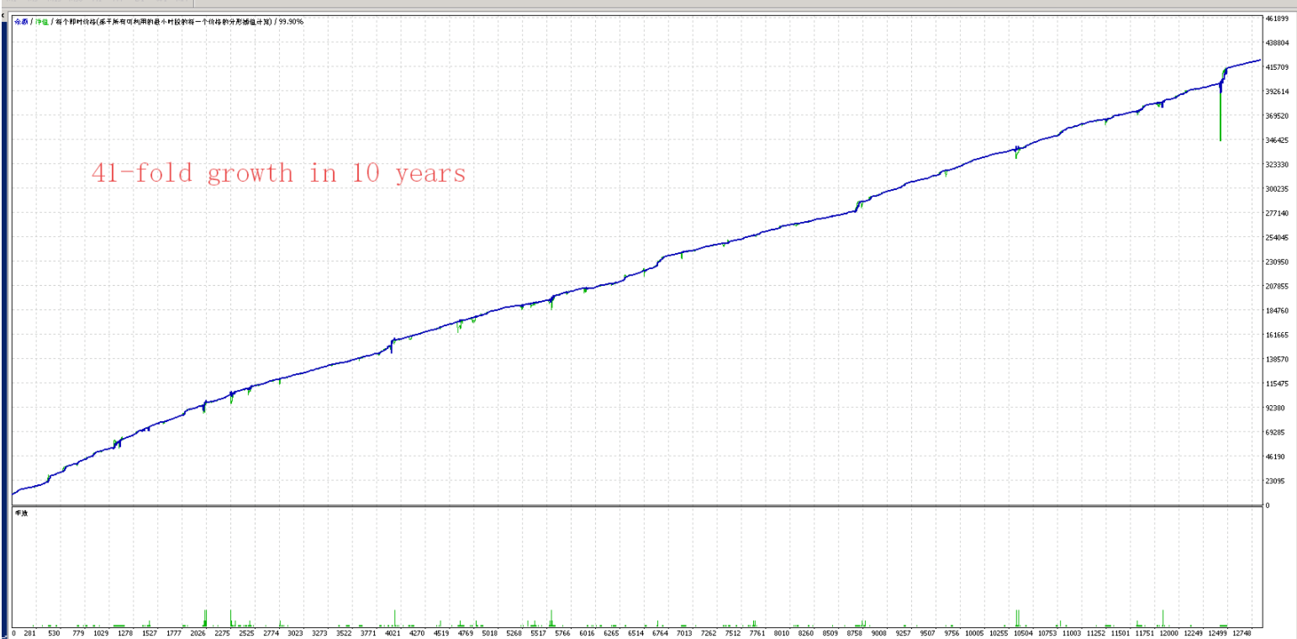
Task: Click the 281 label on the horizontal axis
Action: (29, 633)
